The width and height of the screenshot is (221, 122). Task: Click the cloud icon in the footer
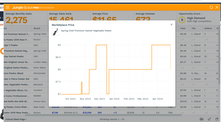pyautogui.click(x=202, y=119)
